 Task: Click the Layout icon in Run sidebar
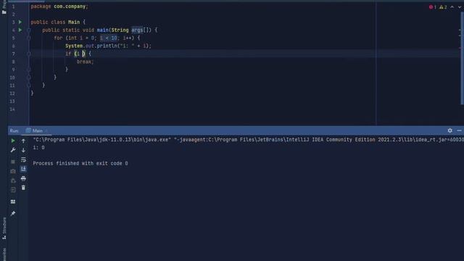point(13,202)
